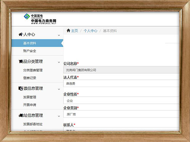
Task: Collapse the 地址信息管理 section chevron
Action: click(59, 116)
